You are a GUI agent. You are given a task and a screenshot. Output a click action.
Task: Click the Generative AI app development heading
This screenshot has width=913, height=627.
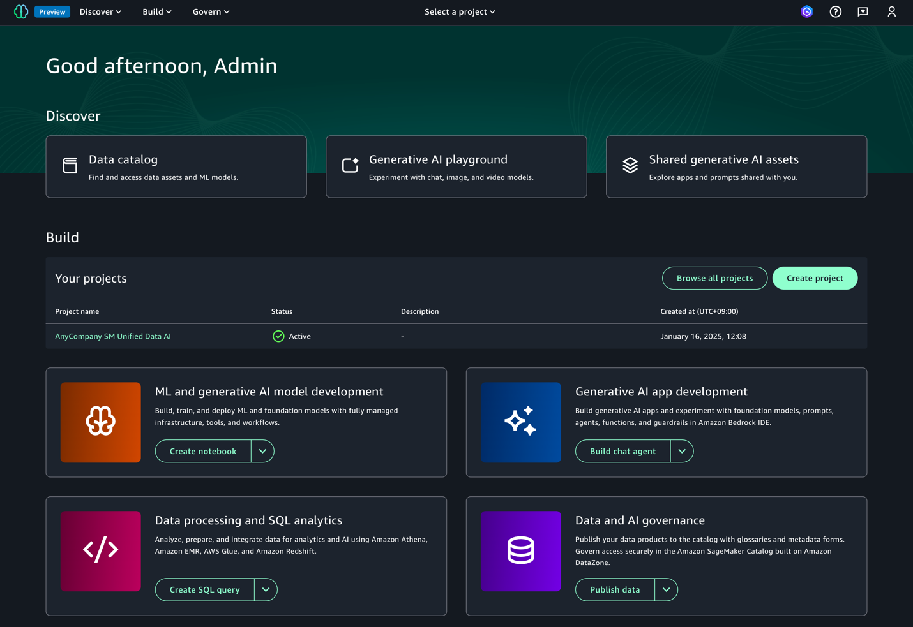click(x=661, y=392)
